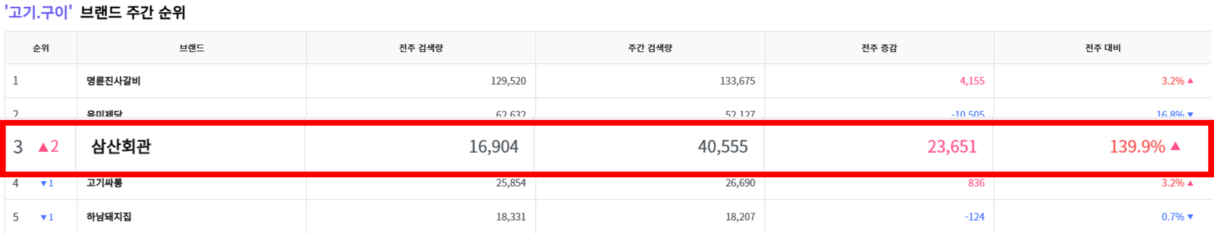Image resolution: width=1214 pixels, height=234 pixels.
Task: Click the red up triangle in 명륜진사갈비 row
Action: [1190, 81]
